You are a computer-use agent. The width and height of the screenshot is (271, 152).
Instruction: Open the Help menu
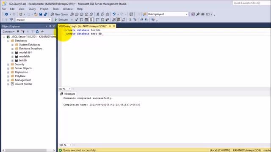pos(80,9)
